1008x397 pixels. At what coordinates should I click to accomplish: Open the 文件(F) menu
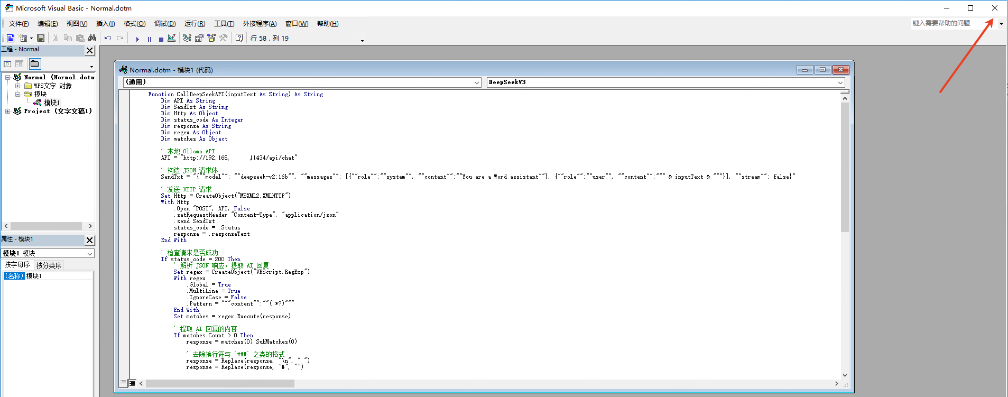click(19, 24)
